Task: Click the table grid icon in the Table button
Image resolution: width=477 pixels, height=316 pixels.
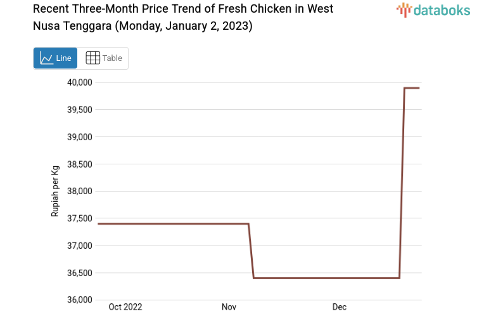Action: pyautogui.click(x=92, y=58)
